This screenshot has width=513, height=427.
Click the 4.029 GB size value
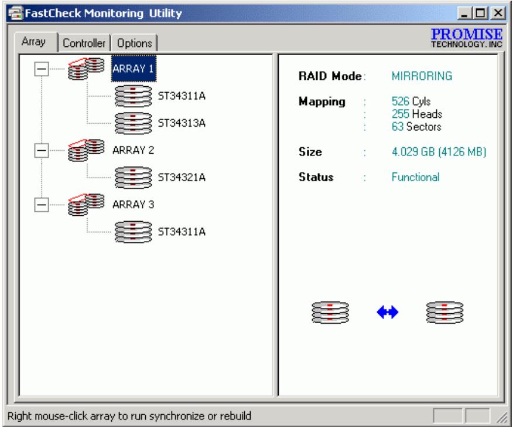pos(439,152)
